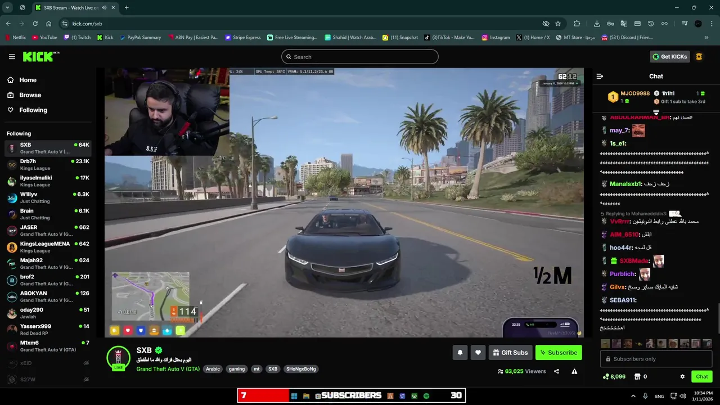Toggle the follow heart for SXB
The image size is (720, 405).
[x=478, y=353]
